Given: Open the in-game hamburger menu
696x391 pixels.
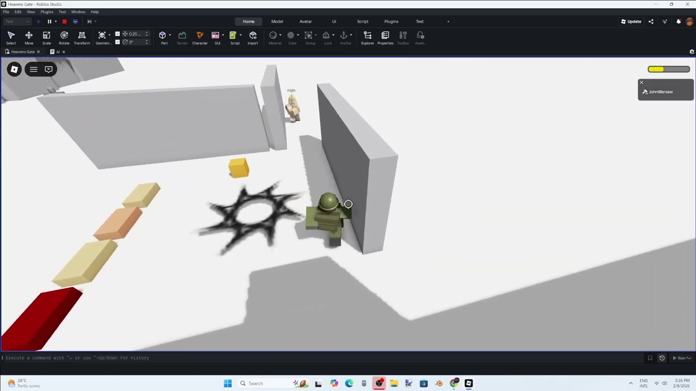Looking at the screenshot, I should [x=33, y=69].
